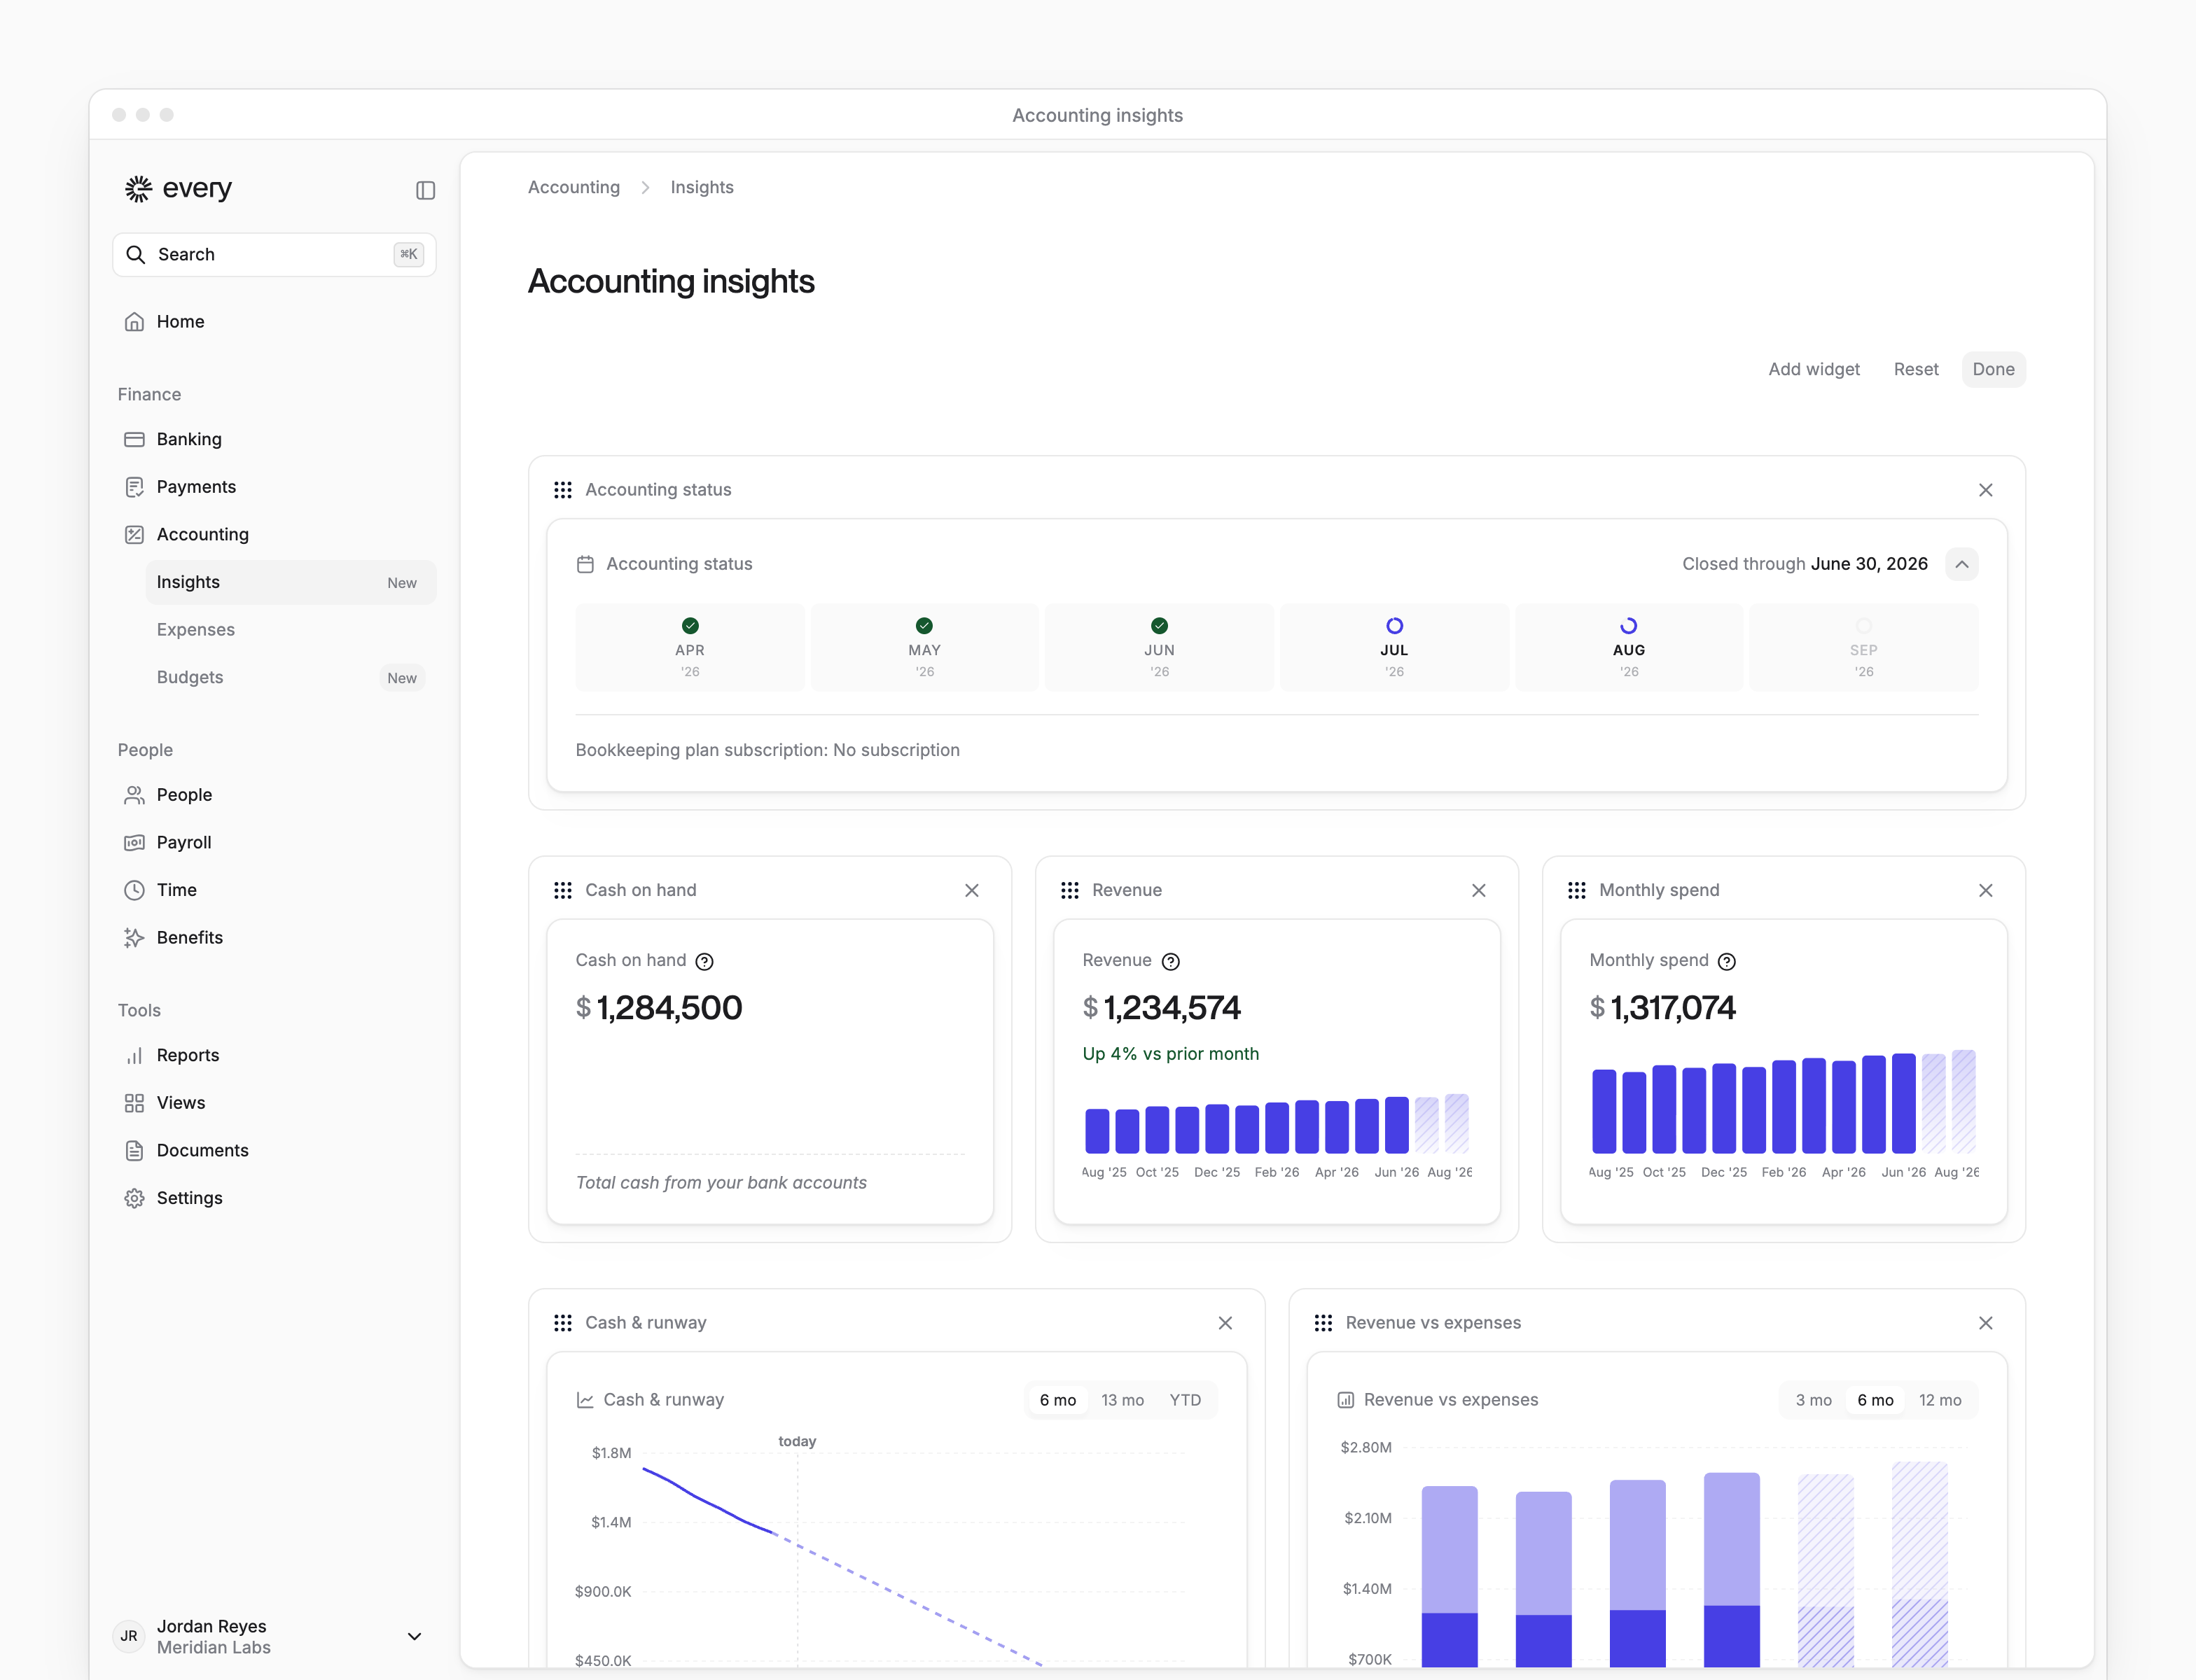
Task: Remove the Accounting status widget
Action: [1986, 490]
